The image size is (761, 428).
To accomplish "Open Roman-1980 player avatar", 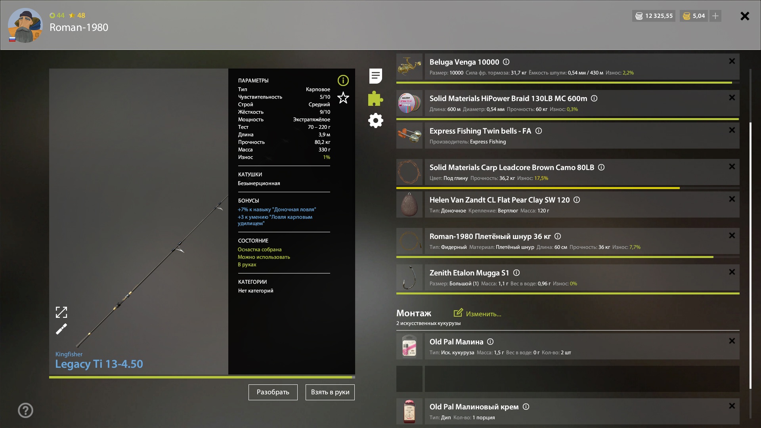I will click(25, 25).
